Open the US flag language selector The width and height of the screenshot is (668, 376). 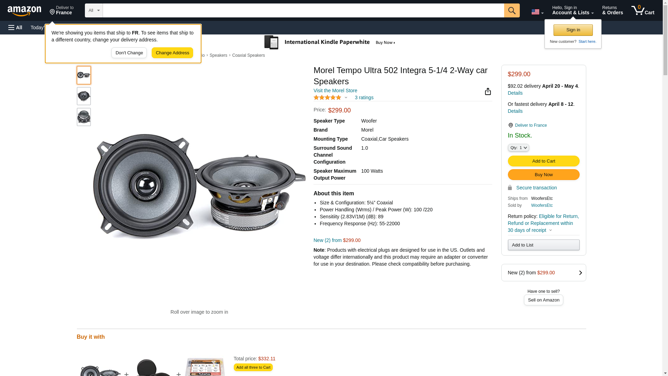coord(537,12)
